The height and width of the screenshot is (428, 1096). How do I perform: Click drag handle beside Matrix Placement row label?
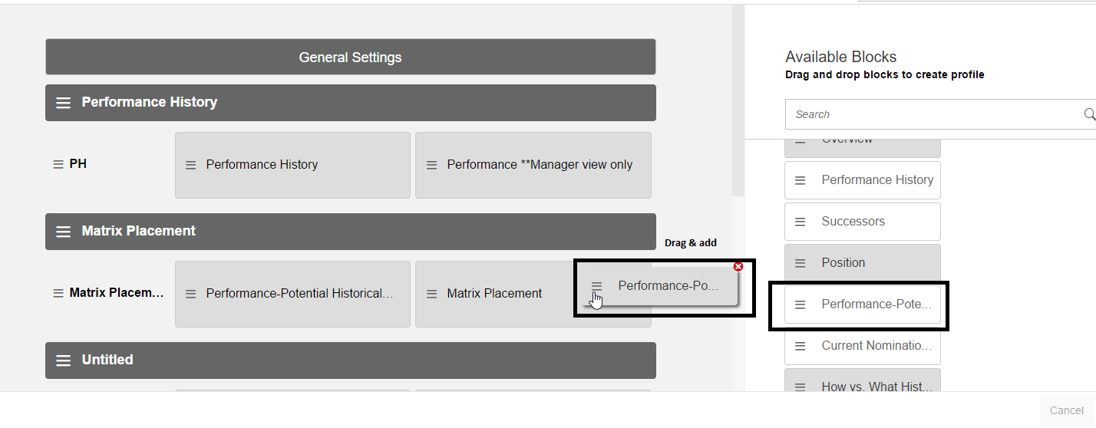[58, 293]
